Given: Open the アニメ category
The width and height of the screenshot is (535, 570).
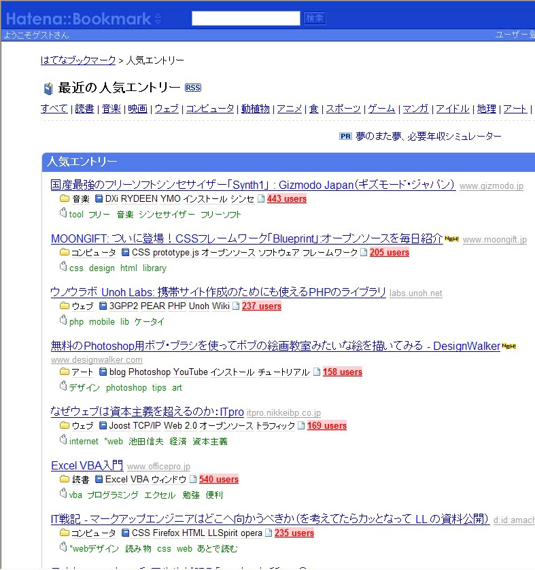Looking at the screenshot, I should 289,108.
